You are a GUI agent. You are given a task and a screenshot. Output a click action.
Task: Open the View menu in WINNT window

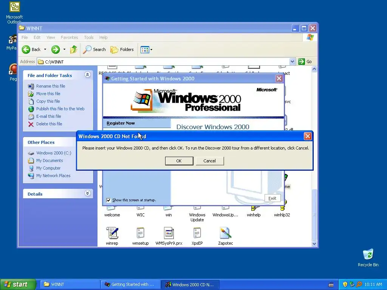51,37
